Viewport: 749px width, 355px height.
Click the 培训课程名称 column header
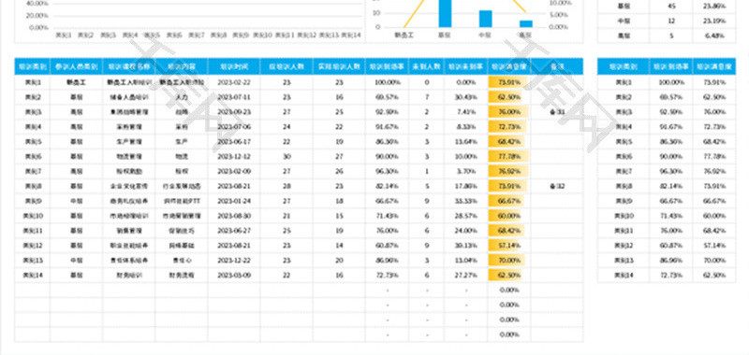pyautogui.click(x=128, y=66)
